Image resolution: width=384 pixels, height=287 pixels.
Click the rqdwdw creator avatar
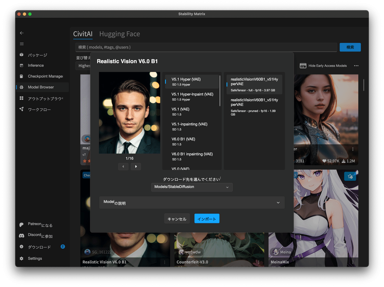click(x=181, y=252)
